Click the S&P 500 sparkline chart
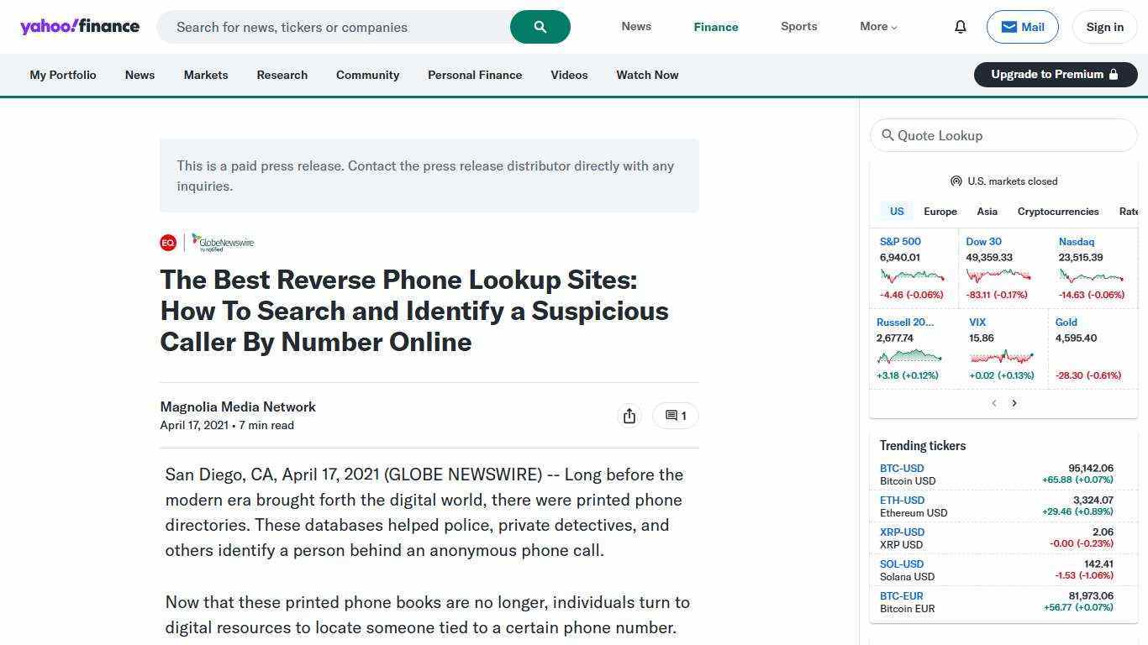1148x645 pixels. coord(913,277)
